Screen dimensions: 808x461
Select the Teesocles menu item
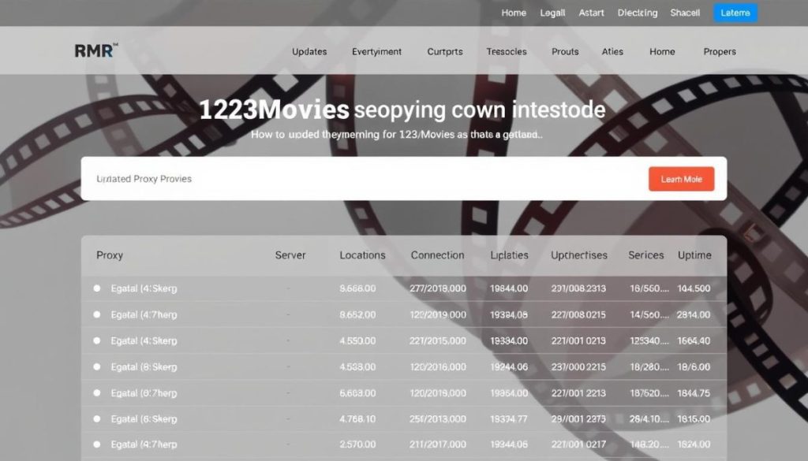(x=507, y=52)
